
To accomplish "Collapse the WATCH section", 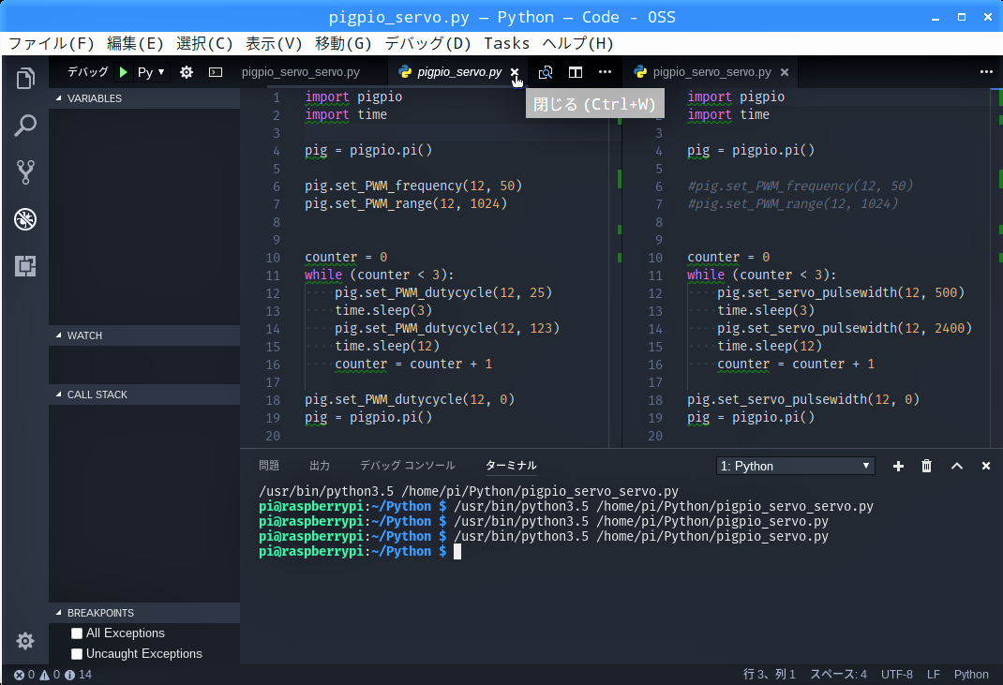I will point(144,335).
